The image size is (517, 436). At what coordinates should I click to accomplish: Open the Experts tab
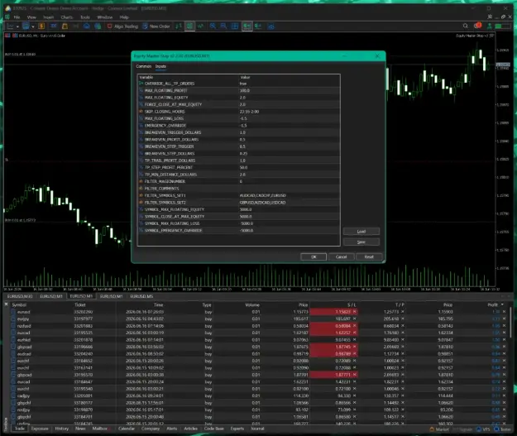click(237, 429)
